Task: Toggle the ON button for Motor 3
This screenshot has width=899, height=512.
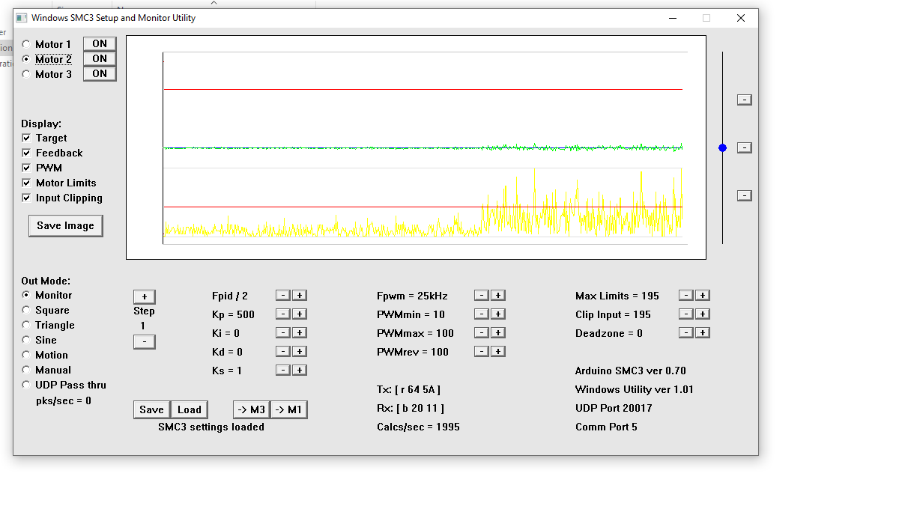Action: tap(100, 73)
